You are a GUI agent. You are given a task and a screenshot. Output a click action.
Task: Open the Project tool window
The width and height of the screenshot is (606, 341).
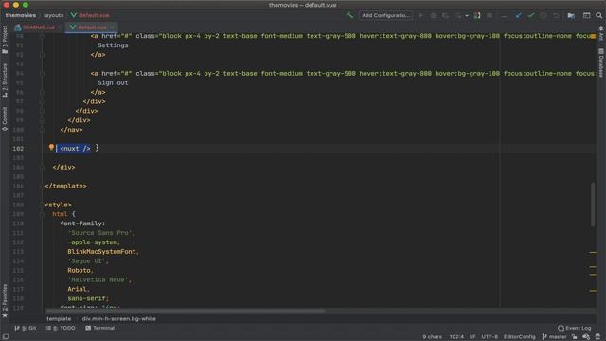(x=5, y=40)
